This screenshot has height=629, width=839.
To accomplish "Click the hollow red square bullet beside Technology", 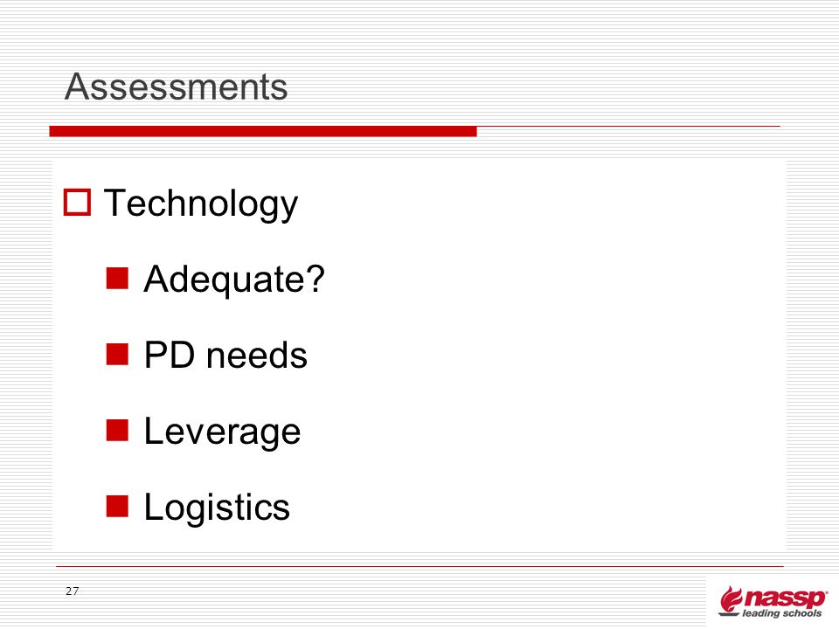I will click(x=77, y=202).
